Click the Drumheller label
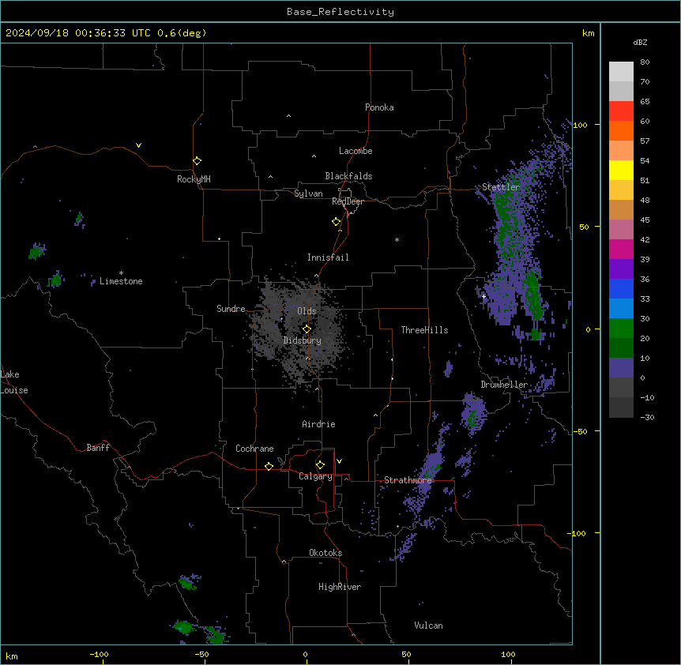Viewport: 681px width, 665px height. tap(504, 385)
